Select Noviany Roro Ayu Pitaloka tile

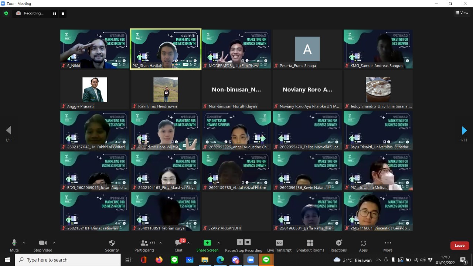(307, 90)
